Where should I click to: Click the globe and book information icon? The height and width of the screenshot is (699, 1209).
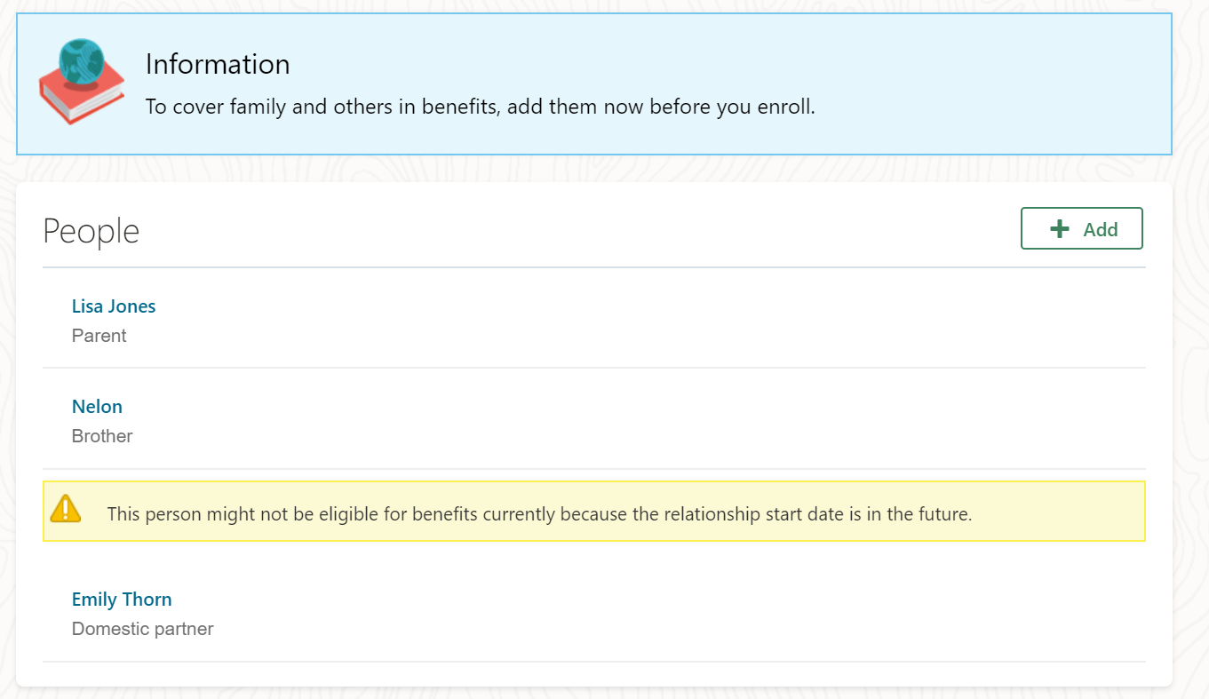coord(81,81)
